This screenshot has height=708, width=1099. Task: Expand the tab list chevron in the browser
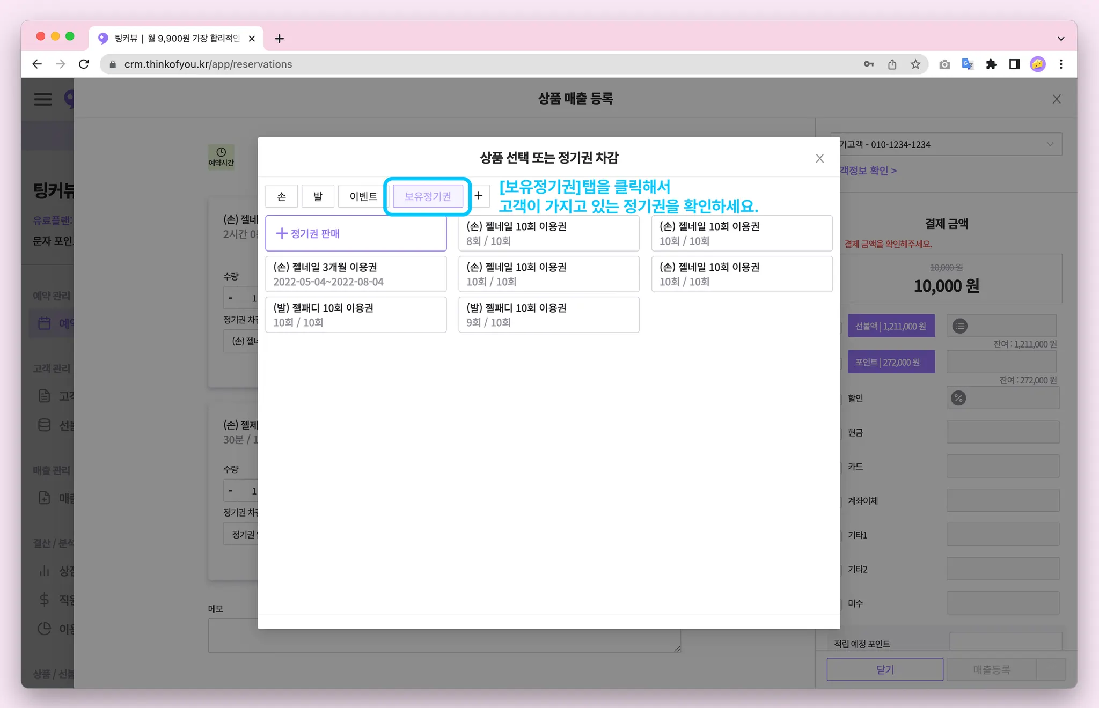[1060, 39]
